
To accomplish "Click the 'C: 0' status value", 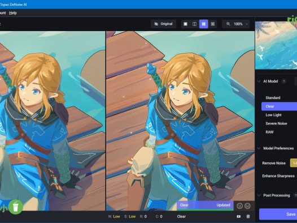I will pyautogui.click(x=159, y=216).
